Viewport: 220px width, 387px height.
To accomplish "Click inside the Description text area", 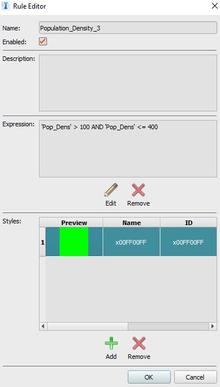I will [128, 83].
